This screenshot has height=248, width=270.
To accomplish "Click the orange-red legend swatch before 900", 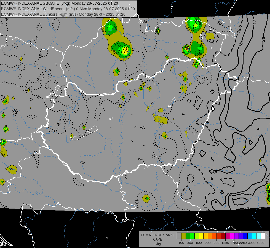I will [x=214, y=236].
